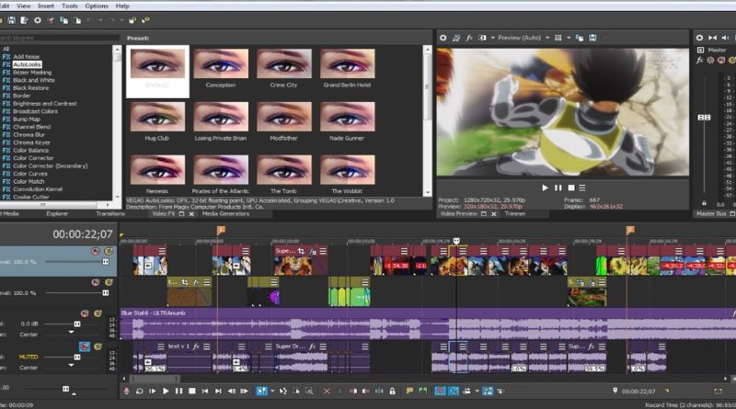Open the Options menu

[x=97, y=6]
